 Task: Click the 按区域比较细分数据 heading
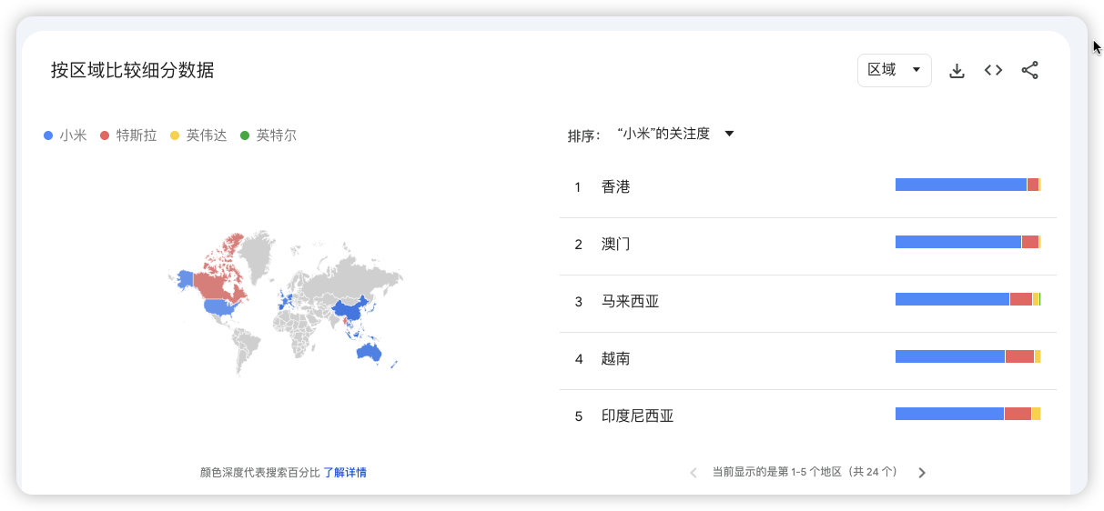pyautogui.click(x=133, y=70)
